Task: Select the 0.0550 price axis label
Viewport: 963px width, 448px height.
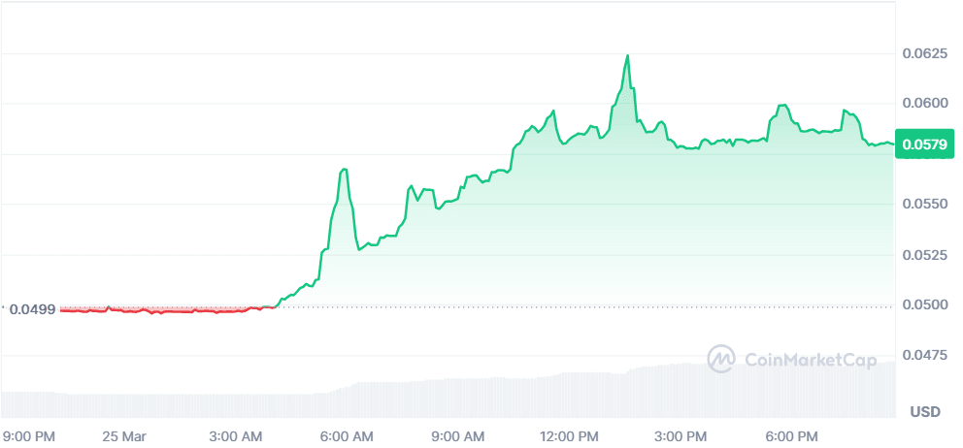Action: tap(925, 204)
